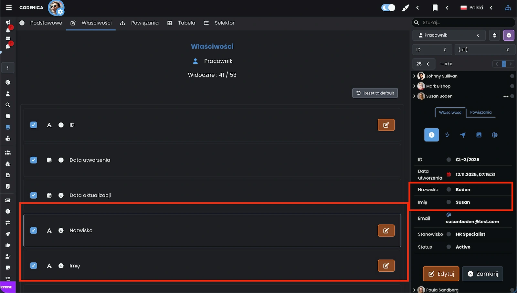Image resolution: width=517 pixels, height=293 pixels.
Task: Click the purple add record button
Action: pyautogui.click(x=509, y=35)
